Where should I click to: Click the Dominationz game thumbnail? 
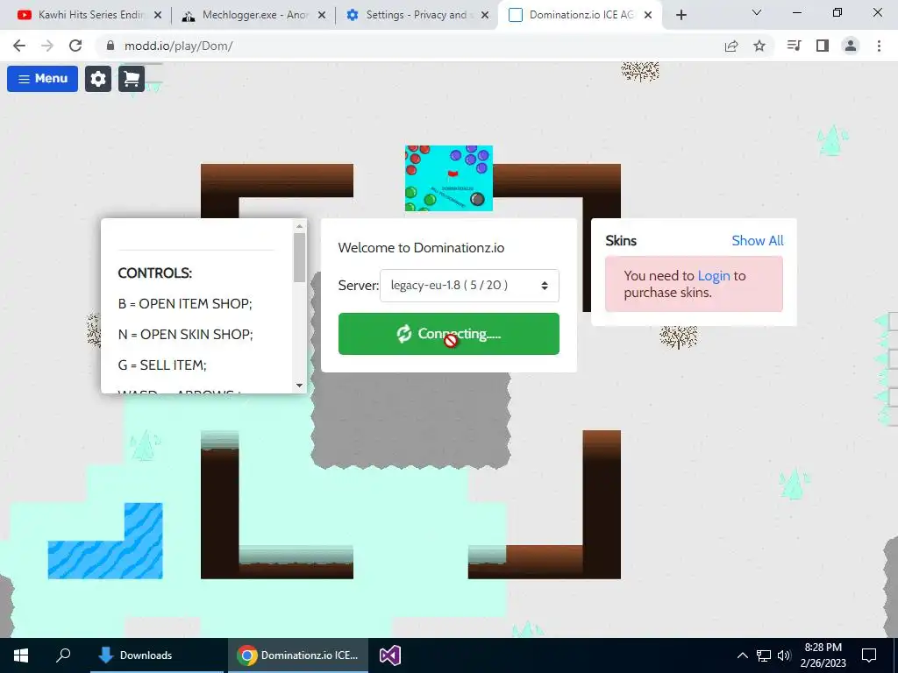(448, 178)
